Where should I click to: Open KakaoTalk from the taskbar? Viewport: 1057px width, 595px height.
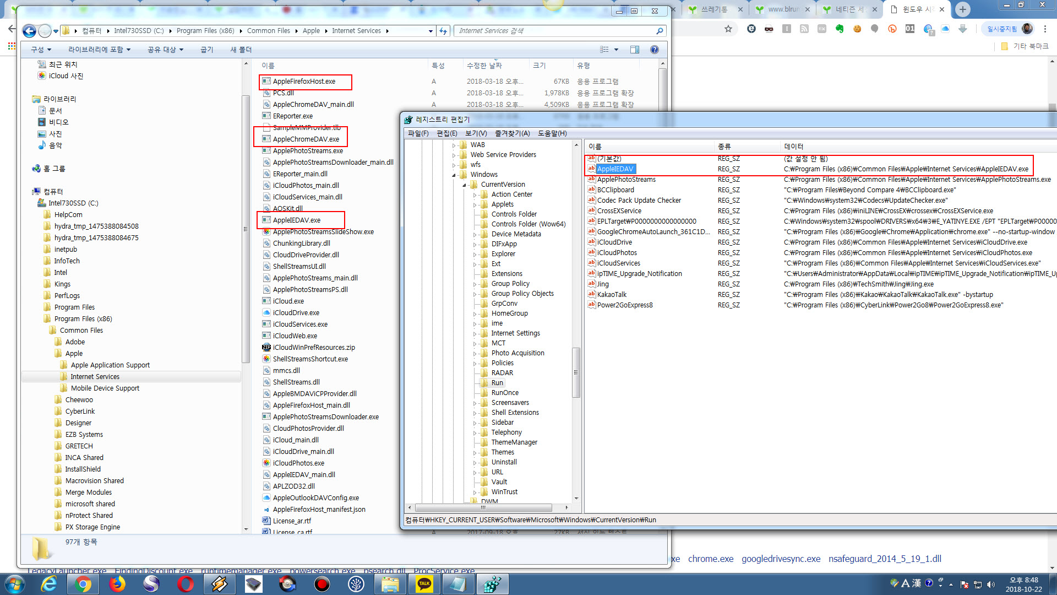tap(424, 584)
